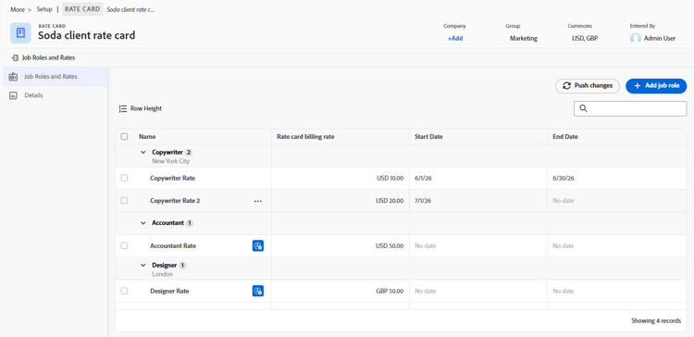Click the +Add company link
Screen dimensions: 694x337
[x=455, y=39]
